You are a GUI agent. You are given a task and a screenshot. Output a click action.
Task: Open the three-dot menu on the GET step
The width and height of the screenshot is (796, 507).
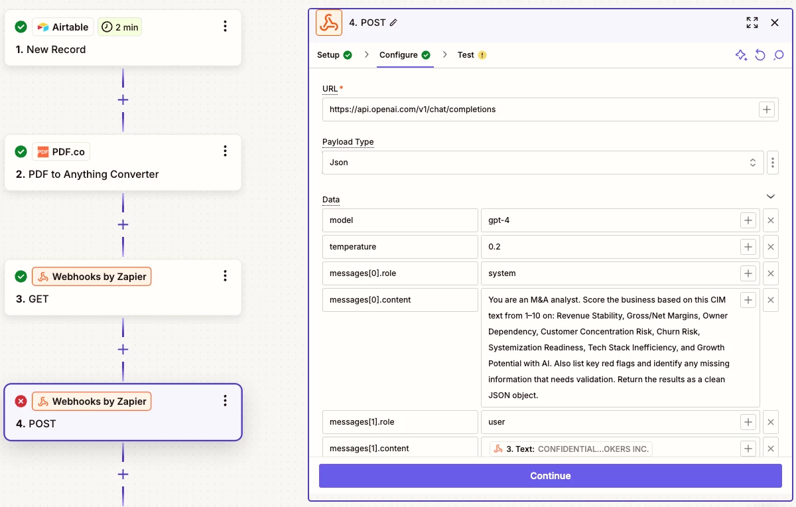(225, 275)
